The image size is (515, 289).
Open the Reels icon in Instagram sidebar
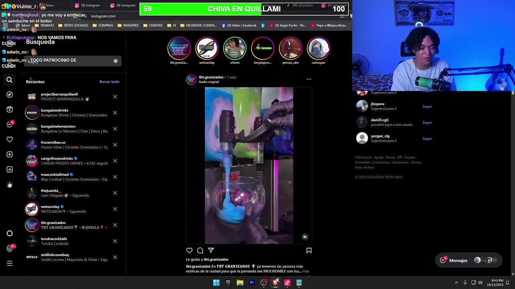click(9, 110)
